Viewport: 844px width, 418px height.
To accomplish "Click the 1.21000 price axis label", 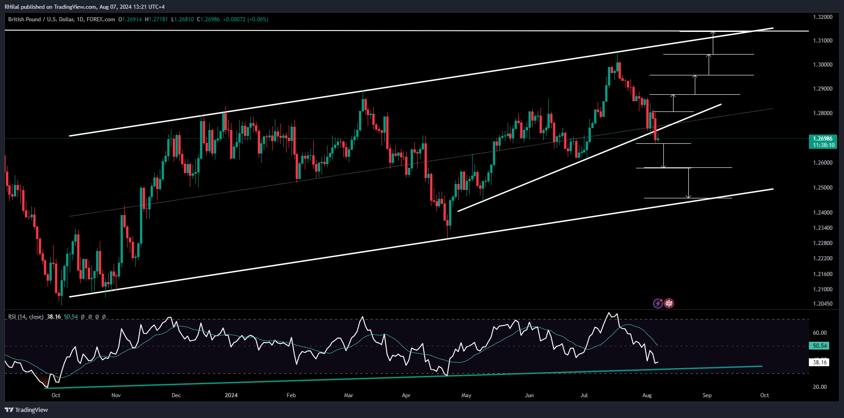I will tap(823, 289).
